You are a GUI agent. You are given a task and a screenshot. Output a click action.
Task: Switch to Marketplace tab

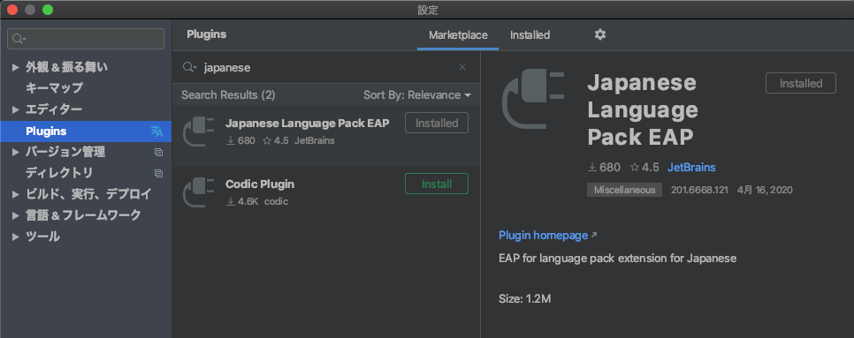pyautogui.click(x=458, y=34)
